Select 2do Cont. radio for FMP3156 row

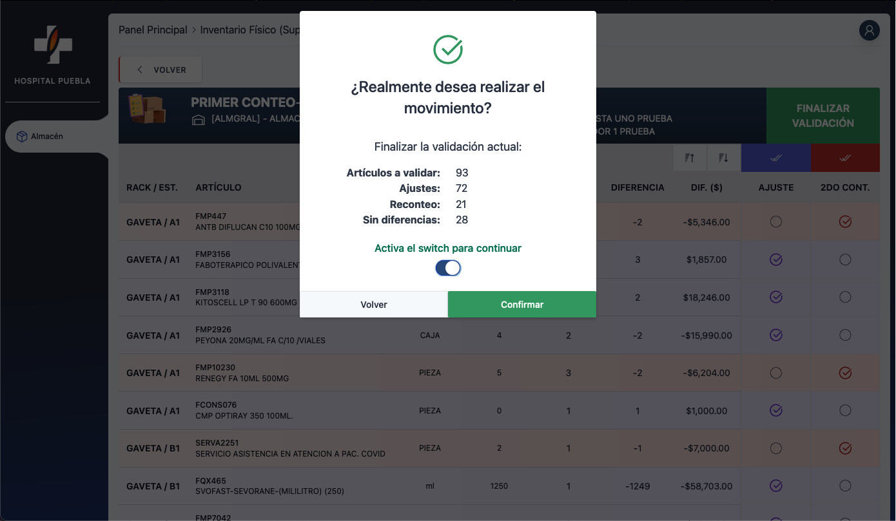pyautogui.click(x=845, y=260)
